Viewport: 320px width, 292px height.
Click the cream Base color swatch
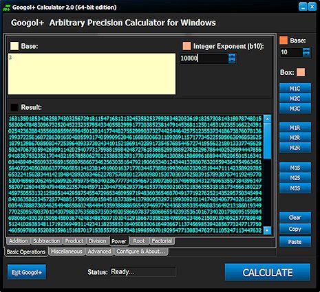[14, 46]
